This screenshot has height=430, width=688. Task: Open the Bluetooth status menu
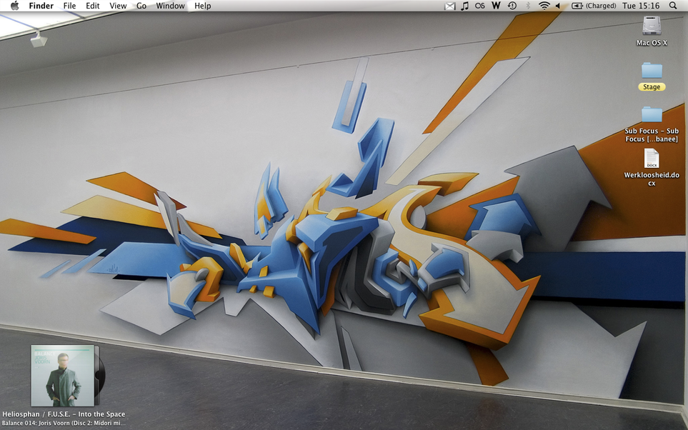[528, 6]
